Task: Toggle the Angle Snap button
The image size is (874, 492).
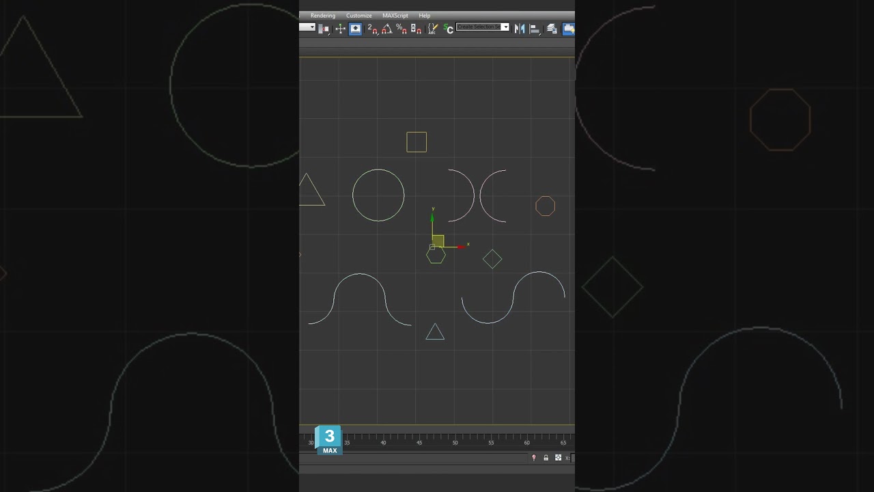Action: [387, 29]
